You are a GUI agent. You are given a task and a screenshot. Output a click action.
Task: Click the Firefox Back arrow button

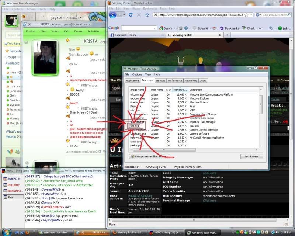coord(112,15)
